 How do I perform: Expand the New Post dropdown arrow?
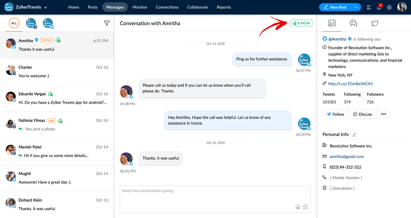[356, 7]
